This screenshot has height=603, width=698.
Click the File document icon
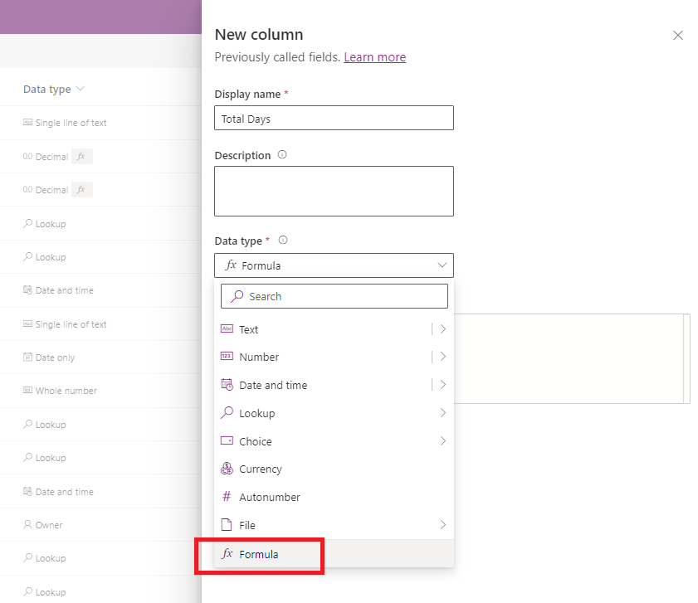pyautogui.click(x=227, y=525)
